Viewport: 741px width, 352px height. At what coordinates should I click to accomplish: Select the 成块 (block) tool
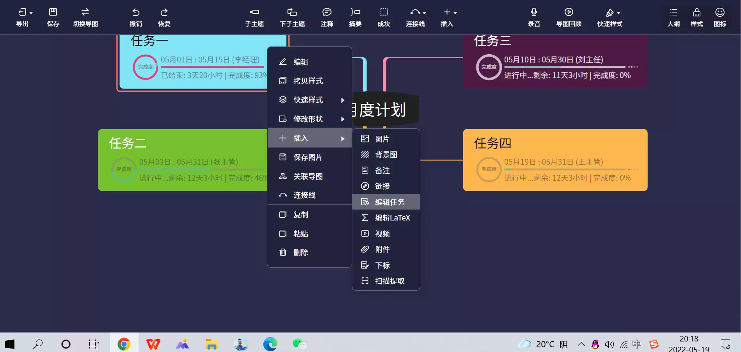[x=384, y=17]
